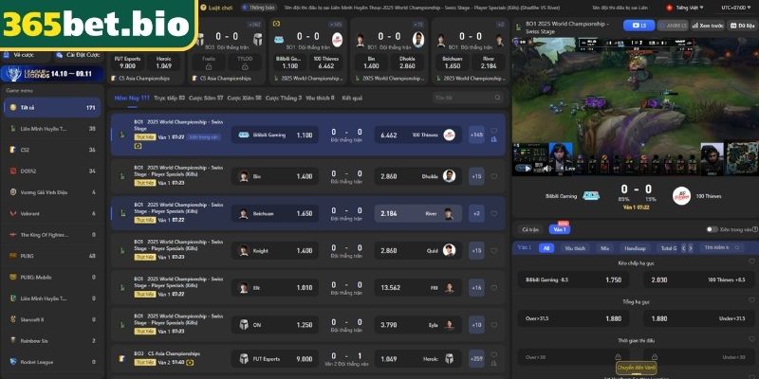Click the Rainbow Six icon in sidebar
Viewport: 759px width, 379px height.
[13, 341]
